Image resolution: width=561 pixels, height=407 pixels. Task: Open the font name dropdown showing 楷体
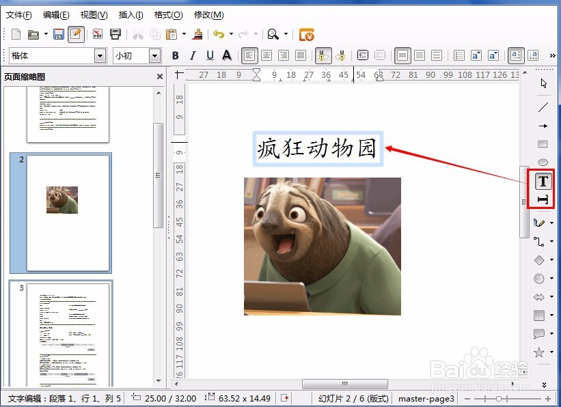(100, 56)
